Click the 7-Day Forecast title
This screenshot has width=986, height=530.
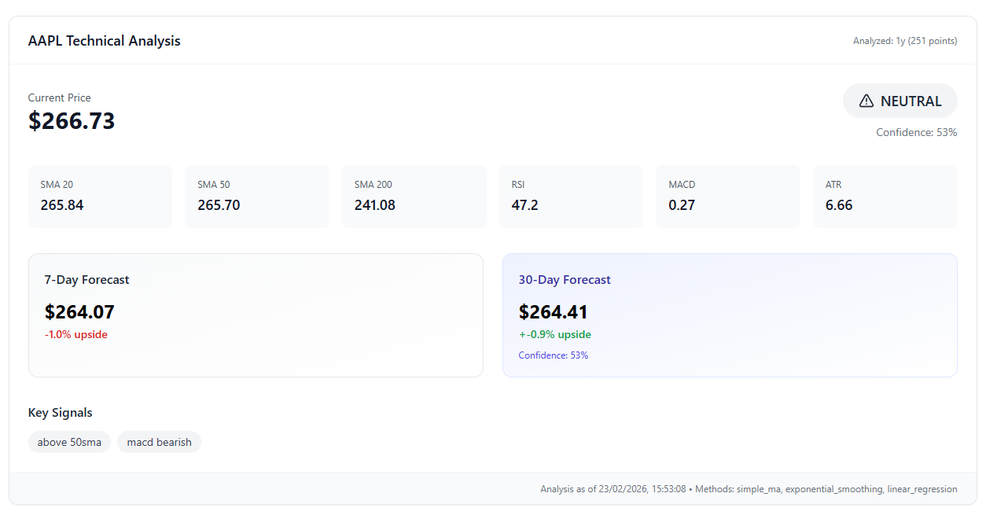87,280
